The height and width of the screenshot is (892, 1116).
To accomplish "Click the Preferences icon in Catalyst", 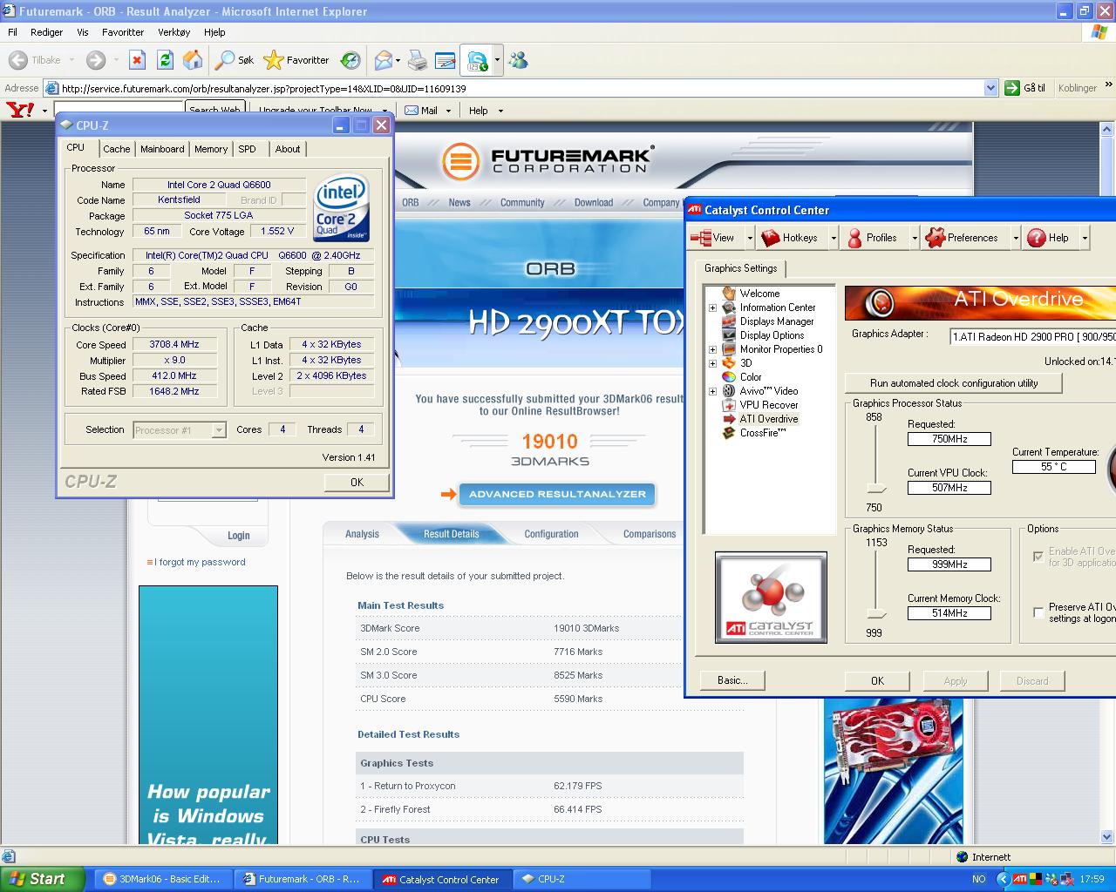I will (x=935, y=238).
